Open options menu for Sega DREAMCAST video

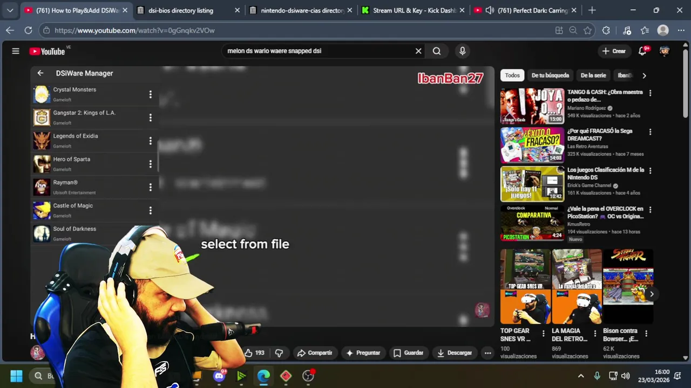click(650, 132)
